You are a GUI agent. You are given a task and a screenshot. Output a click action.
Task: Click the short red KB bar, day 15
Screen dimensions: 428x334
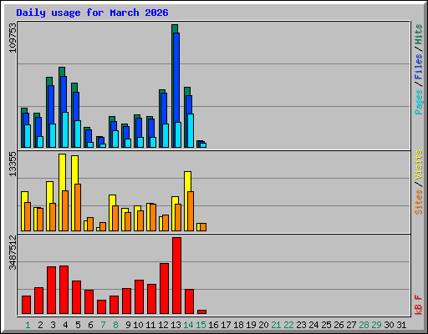(201, 311)
